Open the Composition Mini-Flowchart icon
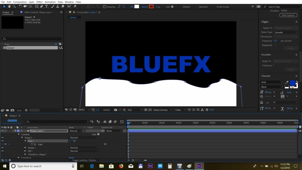The image size is (302, 170). click(x=92, y=122)
